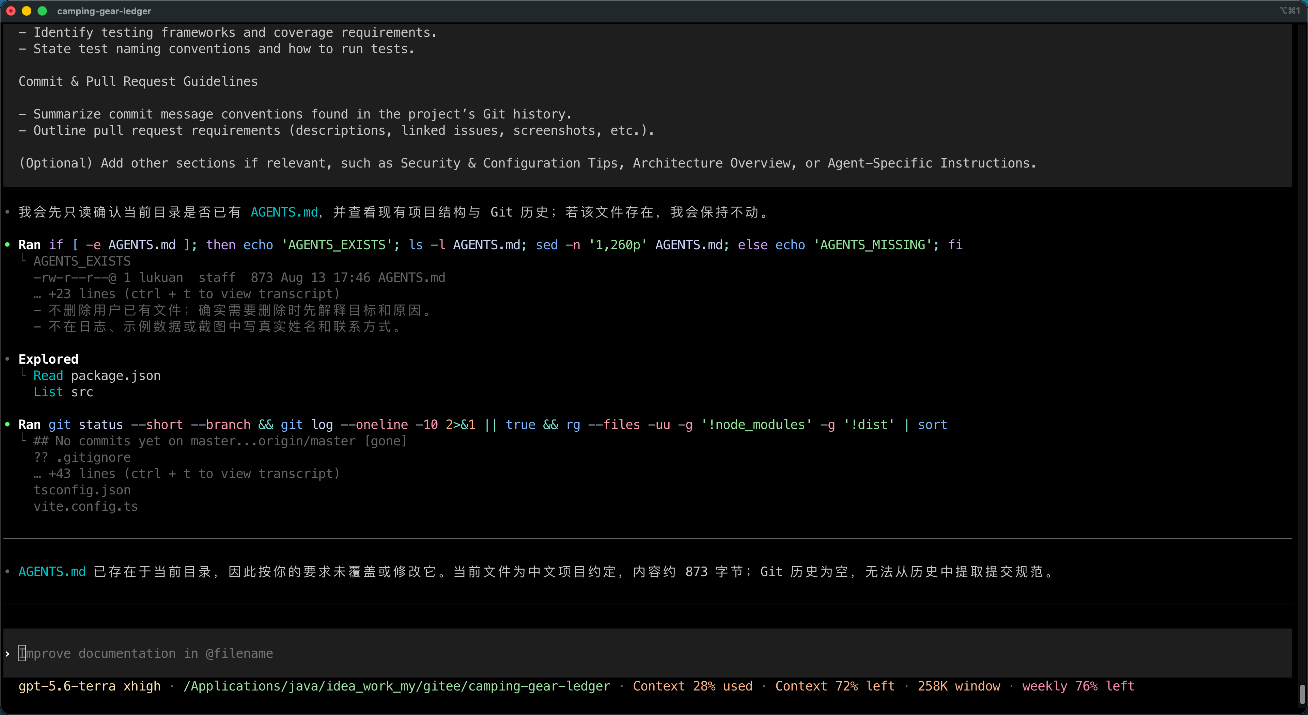Click 'Identify testing frameworks' bullet line
The height and width of the screenshot is (715, 1308).
[x=228, y=32]
